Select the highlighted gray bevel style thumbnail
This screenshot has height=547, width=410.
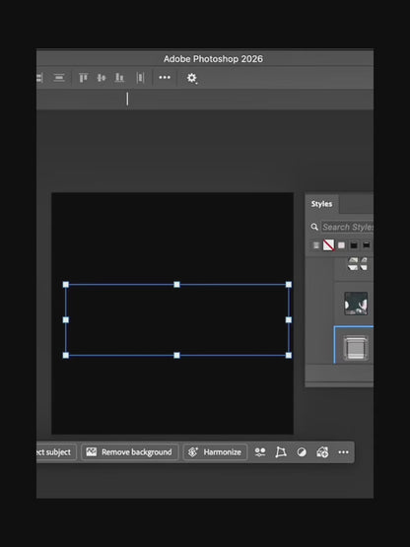(x=356, y=348)
